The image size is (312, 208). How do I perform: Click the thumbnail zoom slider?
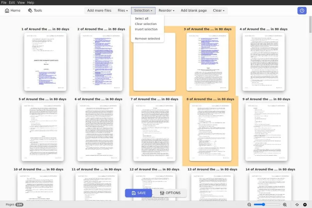tap(267, 204)
